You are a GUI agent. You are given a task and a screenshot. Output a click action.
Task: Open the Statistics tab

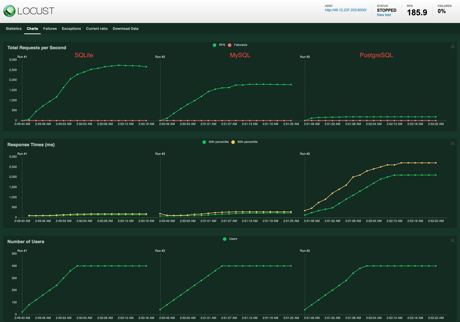(x=14, y=28)
